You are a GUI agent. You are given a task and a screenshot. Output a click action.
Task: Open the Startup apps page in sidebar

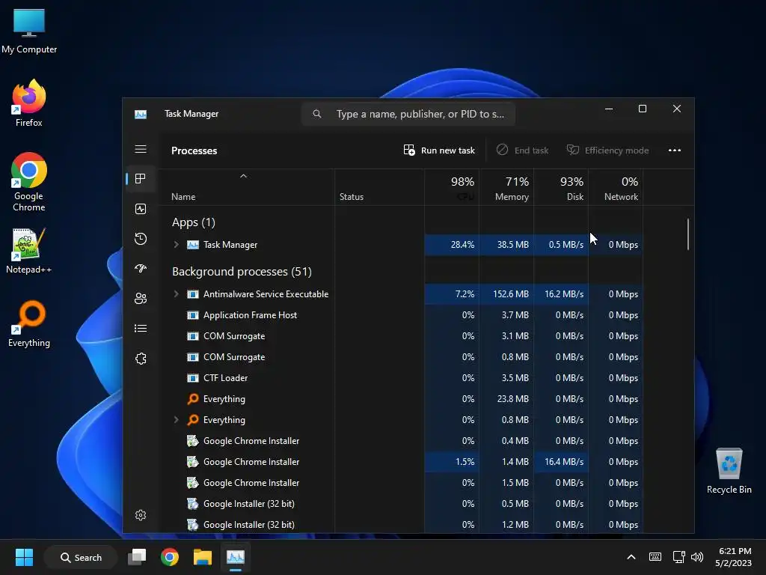pyautogui.click(x=141, y=269)
